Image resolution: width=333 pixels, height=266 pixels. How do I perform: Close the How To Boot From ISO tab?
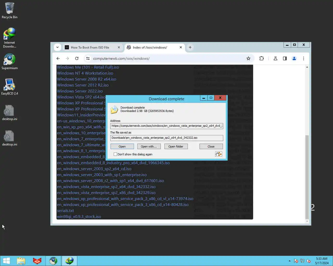coord(119,47)
